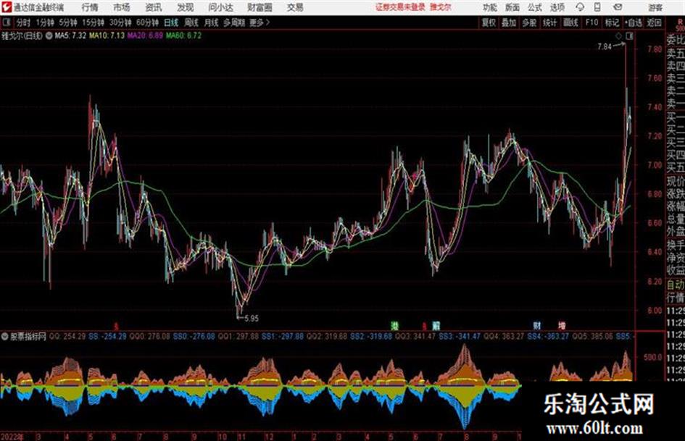This screenshot has width=685, height=441.
Task: Click the 2022年 date axis label
Action: [x=12, y=437]
